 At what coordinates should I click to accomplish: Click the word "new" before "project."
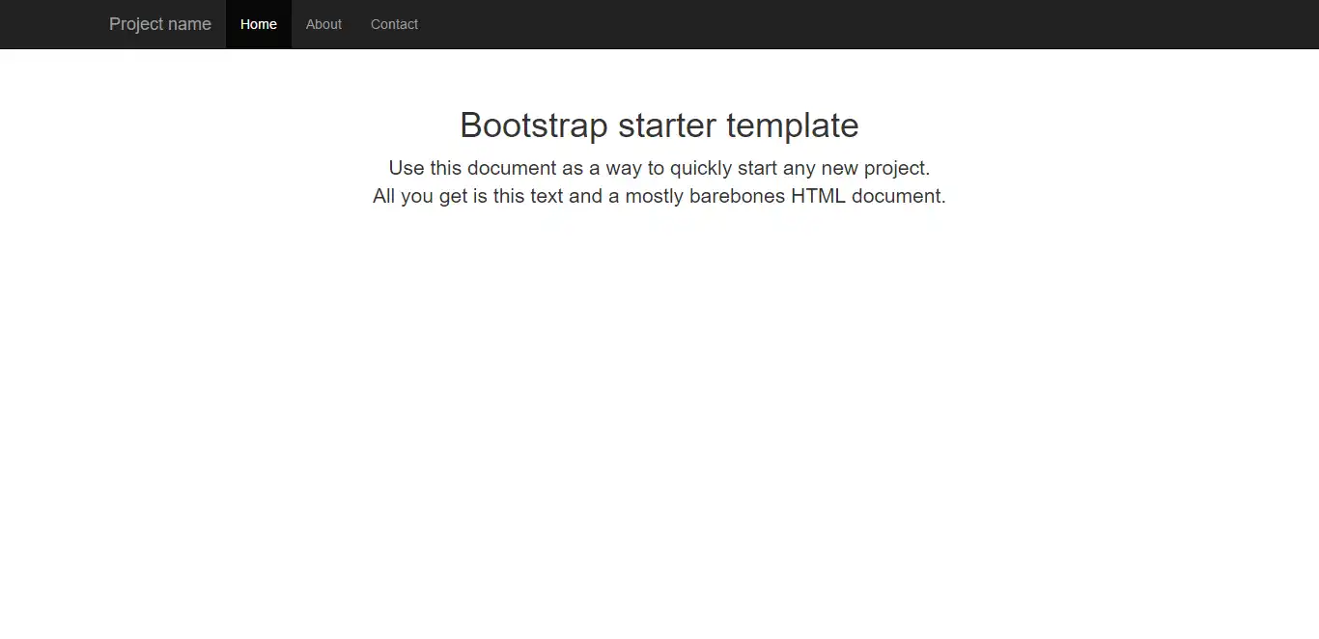pos(839,168)
